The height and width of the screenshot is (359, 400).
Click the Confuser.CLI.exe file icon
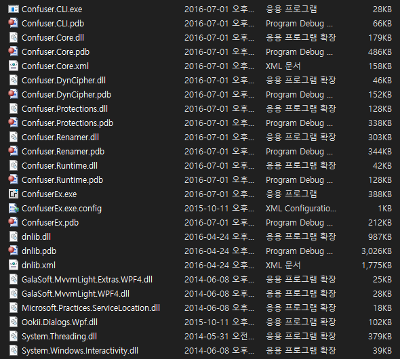(x=14, y=9)
